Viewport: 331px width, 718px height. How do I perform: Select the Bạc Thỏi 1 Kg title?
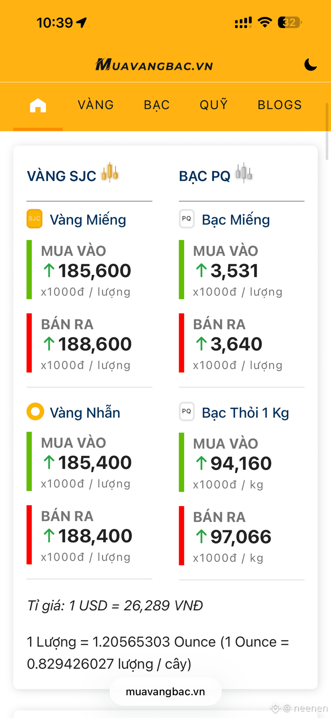tap(245, 413)
